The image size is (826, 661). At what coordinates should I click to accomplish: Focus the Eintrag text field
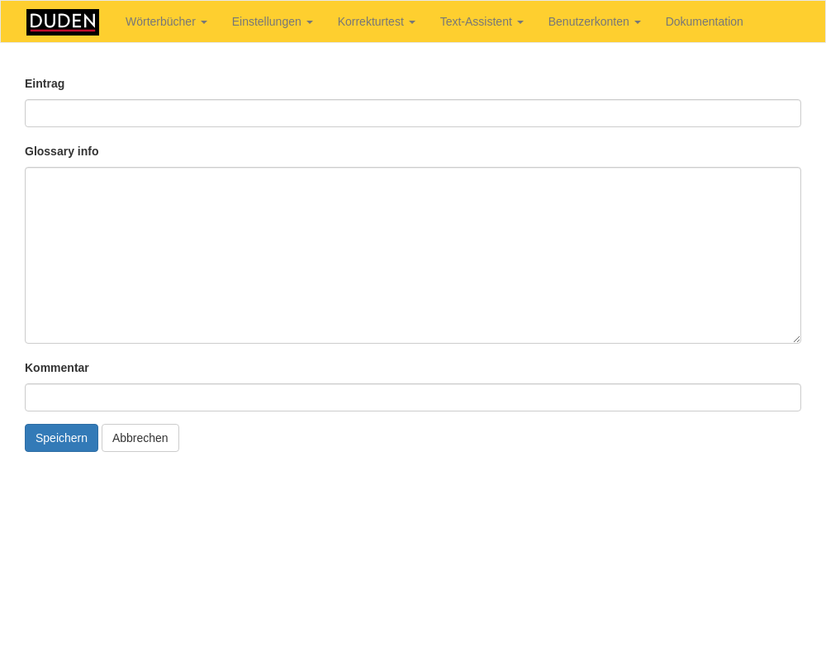pos(413,113)
